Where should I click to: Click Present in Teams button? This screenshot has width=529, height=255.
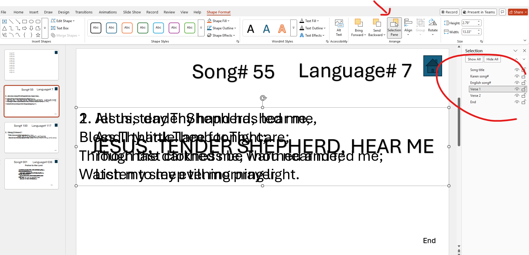(x=479, y=12)
